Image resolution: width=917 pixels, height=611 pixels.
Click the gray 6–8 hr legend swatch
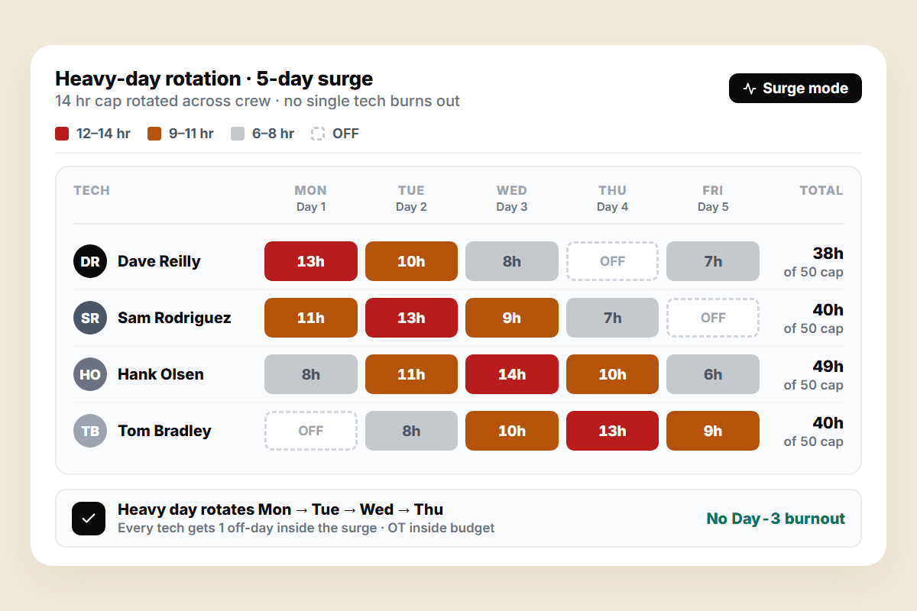(238, 134)
